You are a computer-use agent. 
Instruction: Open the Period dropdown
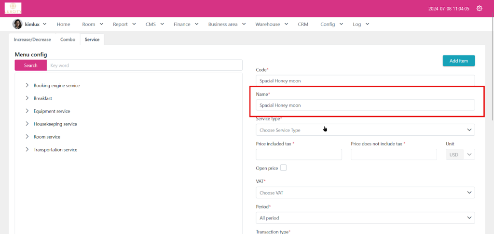click(x=365, y=218)
